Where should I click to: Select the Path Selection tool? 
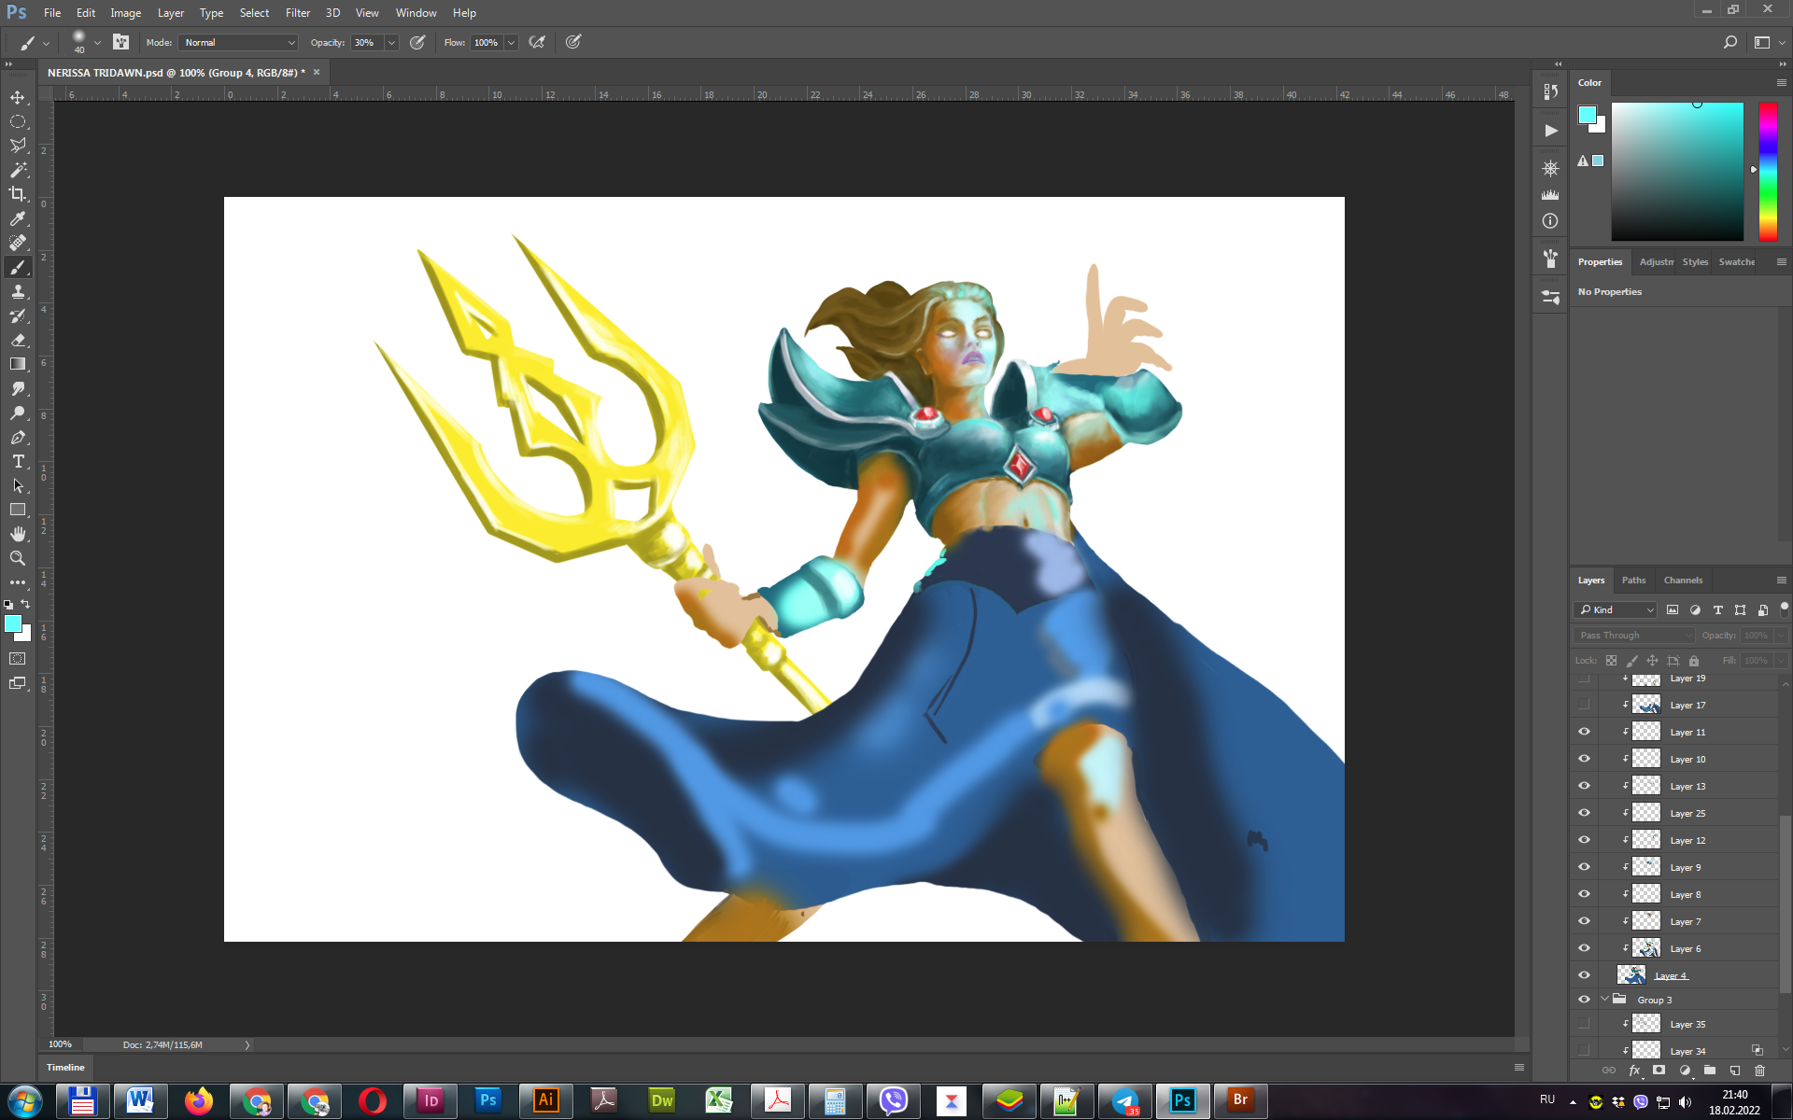click(18, 485)
